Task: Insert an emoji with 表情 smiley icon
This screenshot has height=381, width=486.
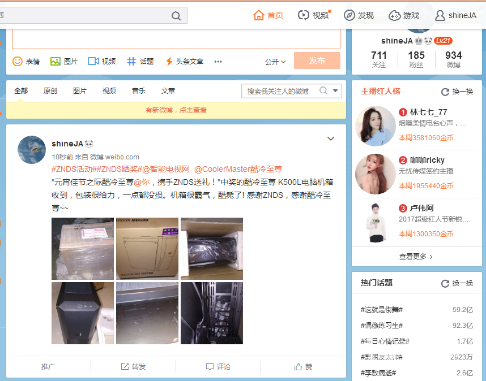Action: coord(18,61)
